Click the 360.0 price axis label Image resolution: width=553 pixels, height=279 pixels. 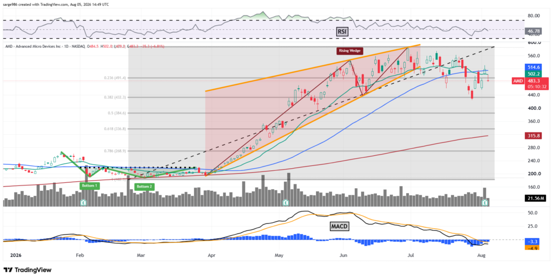(x=534, y=121)
